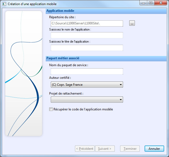Viewport: 169px width, 157px height.
Task: Close the wizard window
Action: 161,3
